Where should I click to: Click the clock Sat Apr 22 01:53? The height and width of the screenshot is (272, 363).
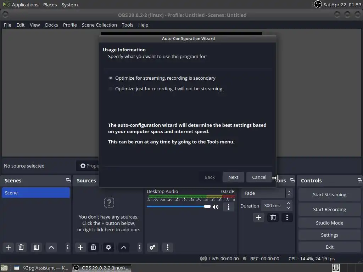pos(342,5)
